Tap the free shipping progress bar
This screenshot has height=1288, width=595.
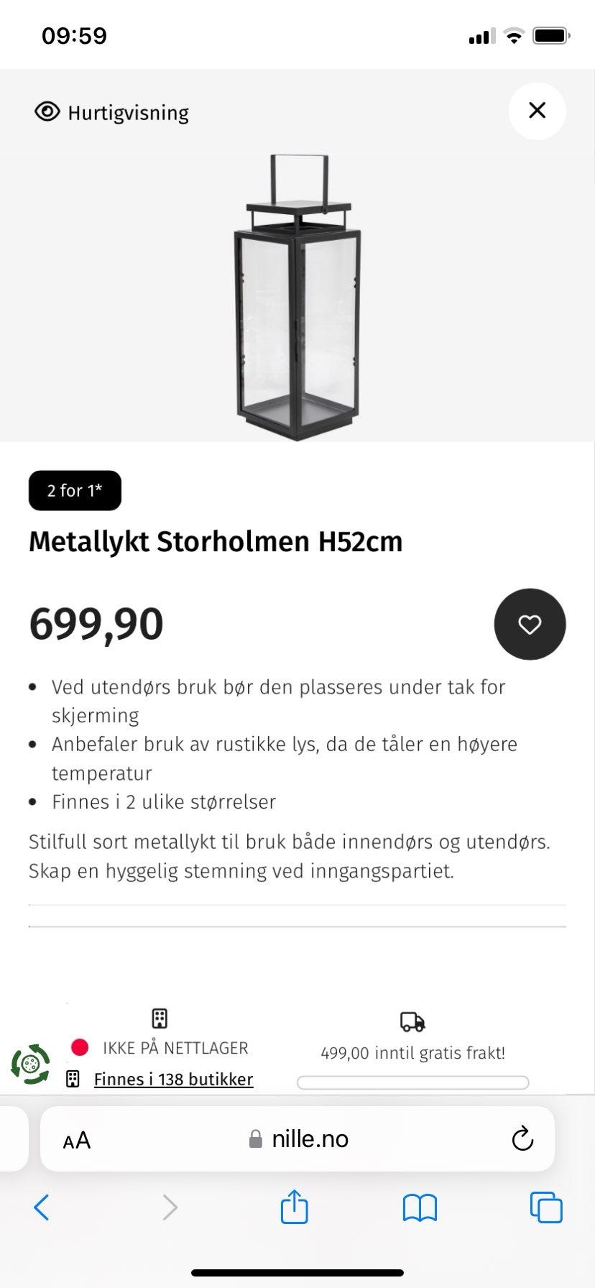pyautogui.click(x=412, y=1082)
